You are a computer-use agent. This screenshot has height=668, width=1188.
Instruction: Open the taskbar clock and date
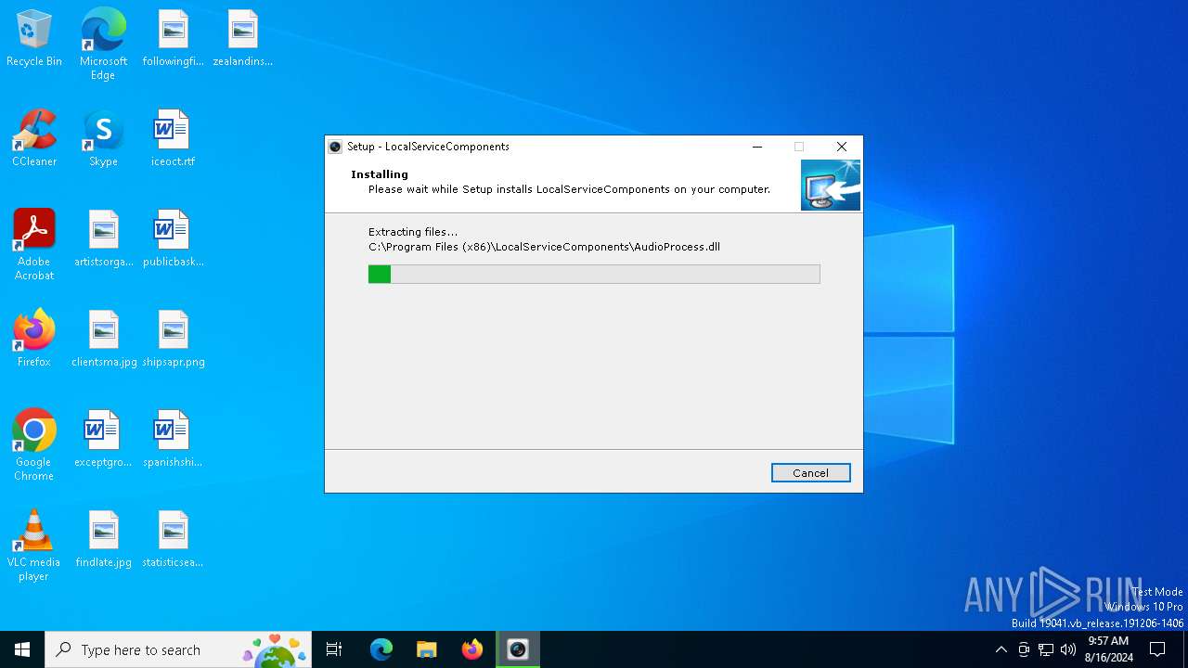click(1108, 649)
